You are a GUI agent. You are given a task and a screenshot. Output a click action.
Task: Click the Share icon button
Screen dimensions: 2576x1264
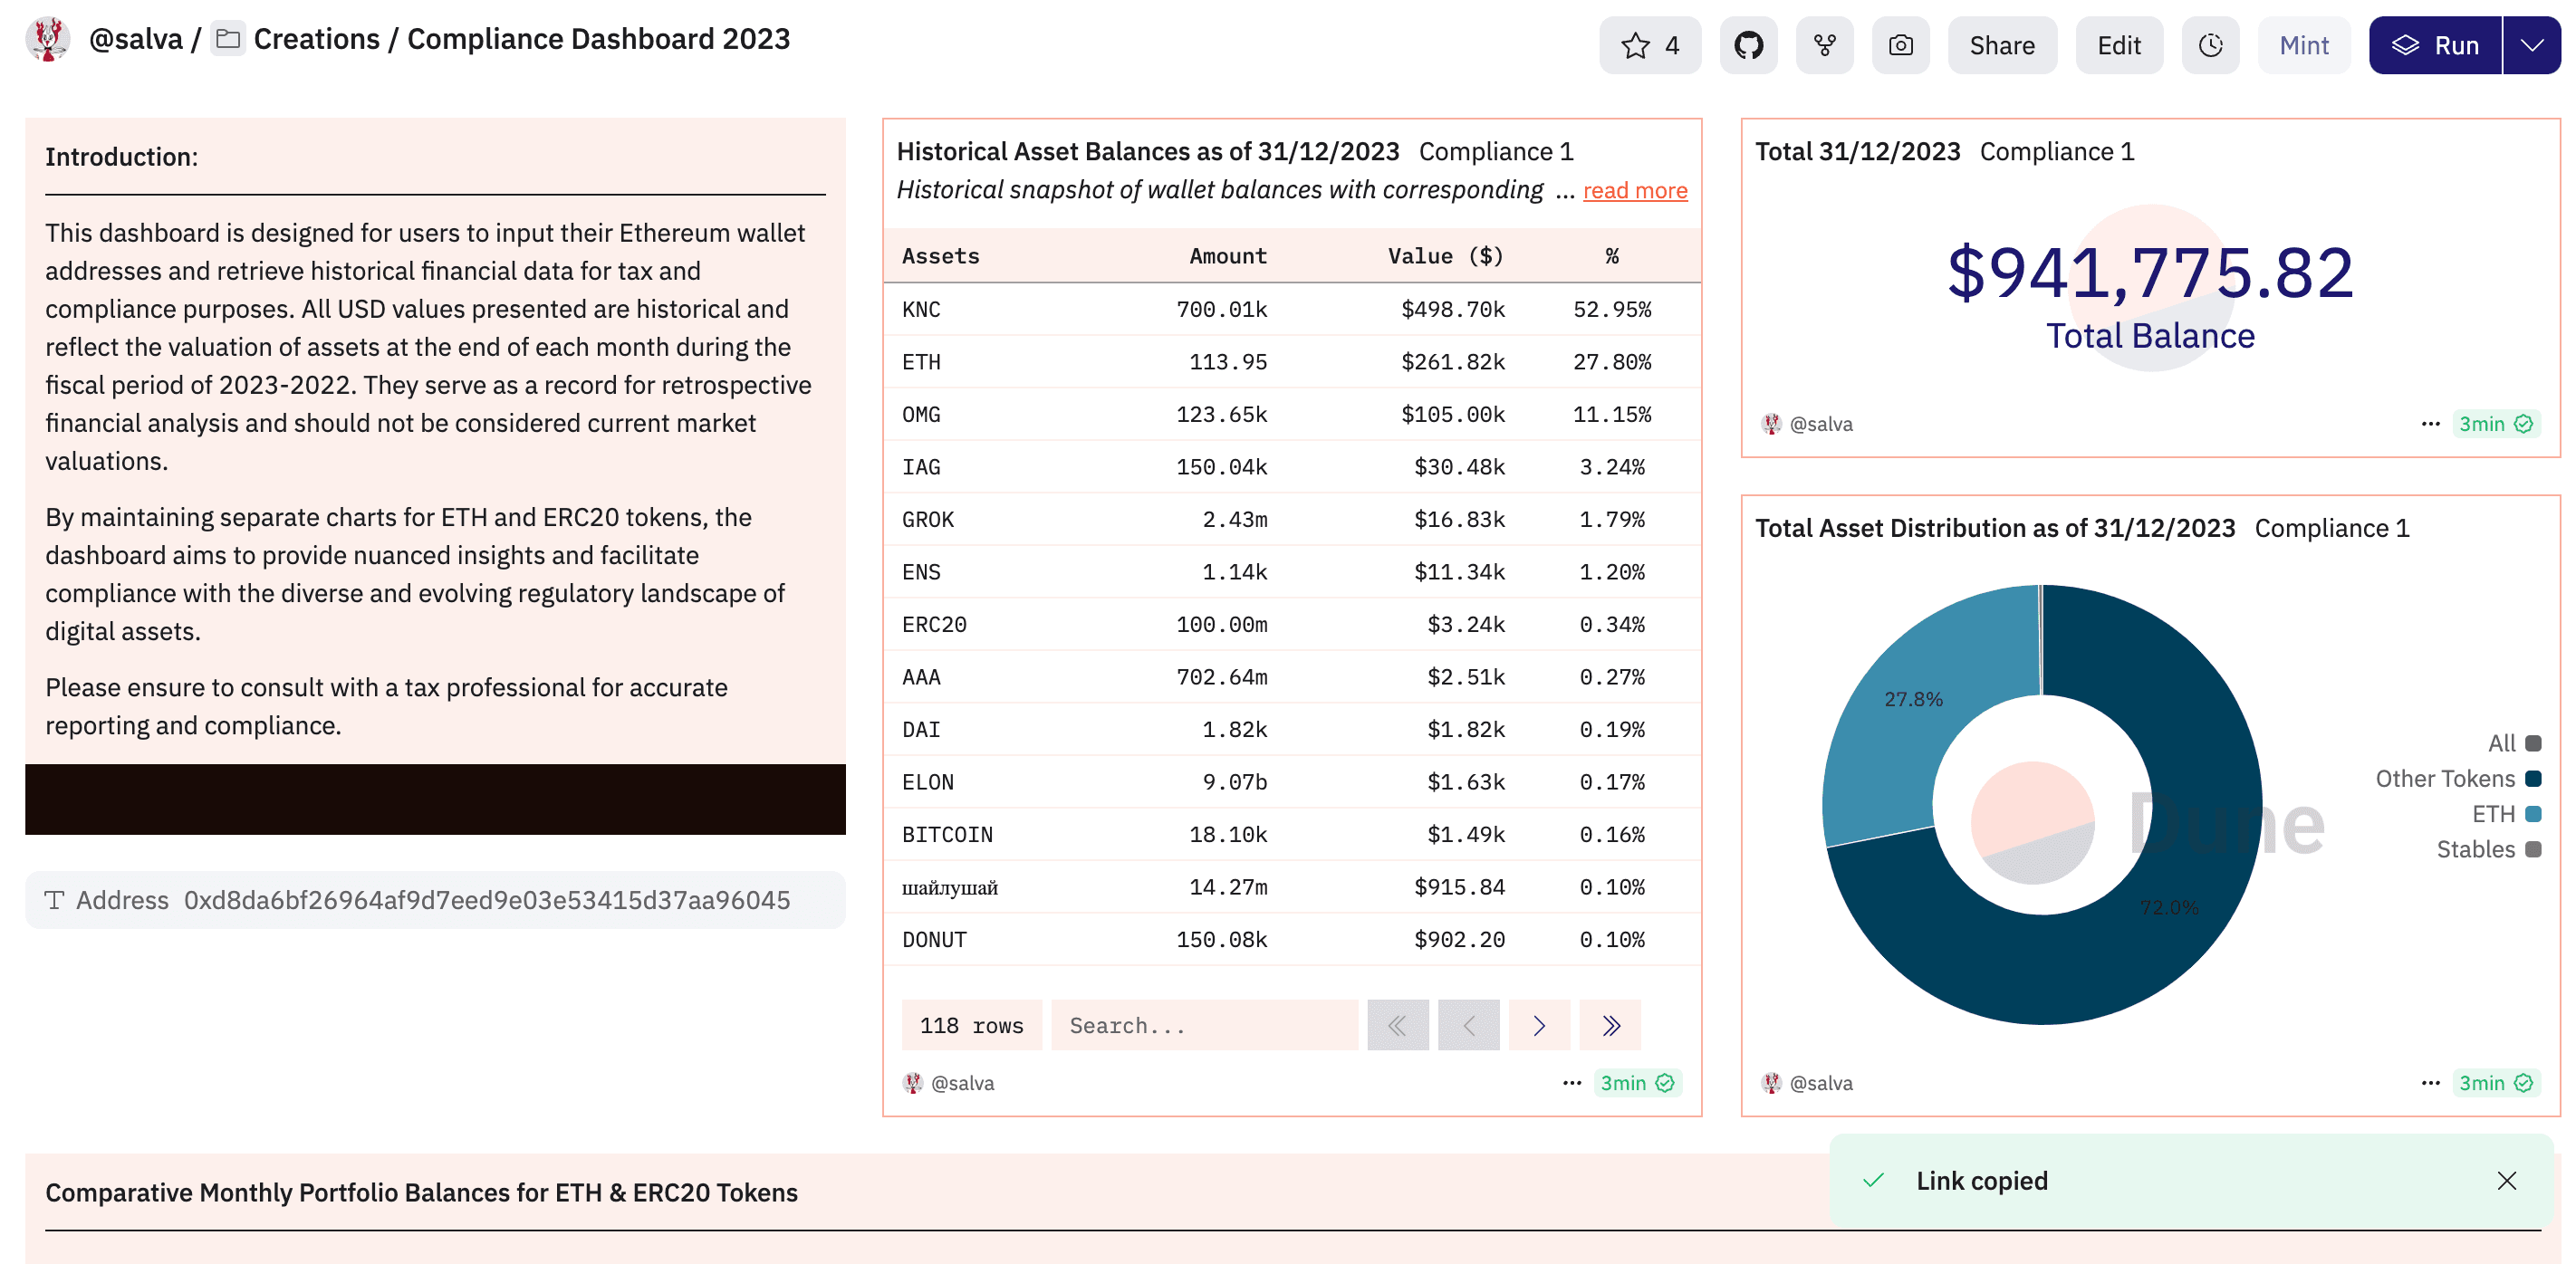2001,44
